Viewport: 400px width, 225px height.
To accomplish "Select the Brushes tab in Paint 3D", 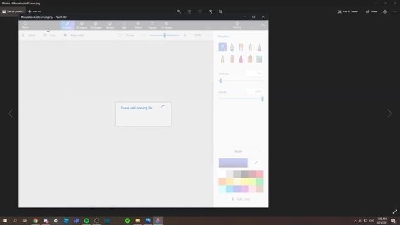I will [67, 25].
